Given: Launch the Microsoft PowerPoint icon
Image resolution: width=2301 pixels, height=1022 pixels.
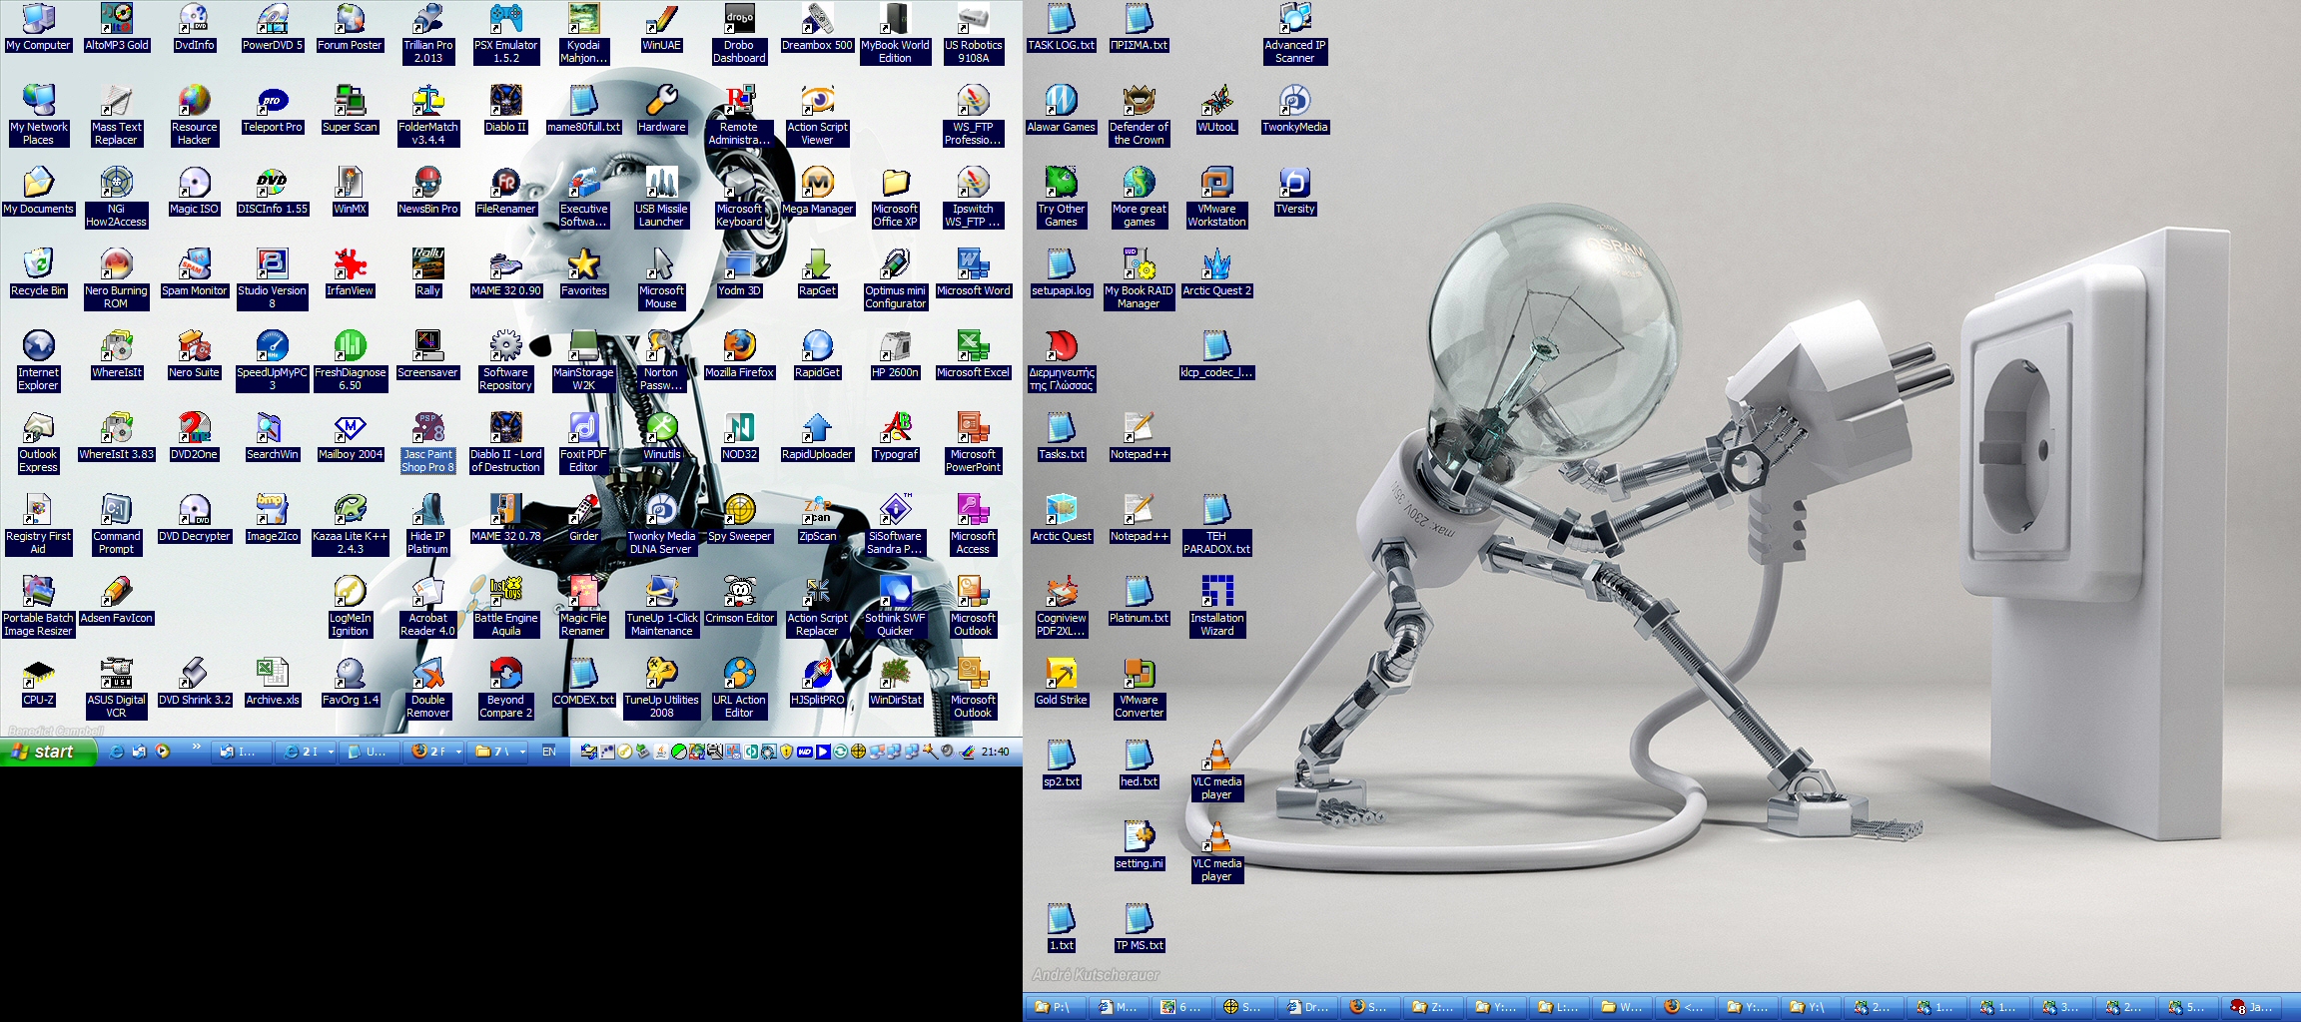Looking at the screenshot, I should (x=973, y=443).
